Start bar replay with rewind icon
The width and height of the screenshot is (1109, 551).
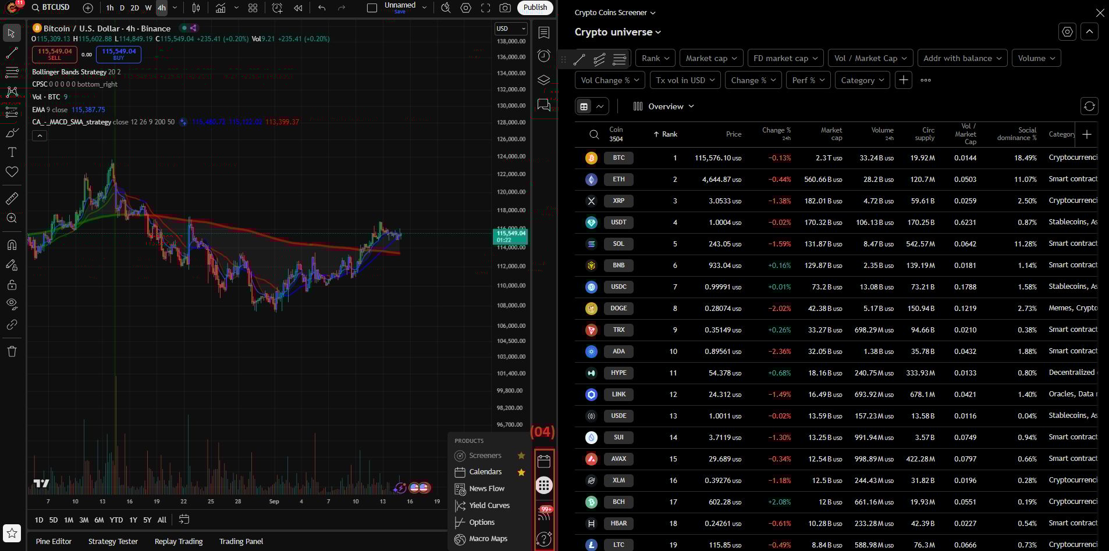pos(298,8)
